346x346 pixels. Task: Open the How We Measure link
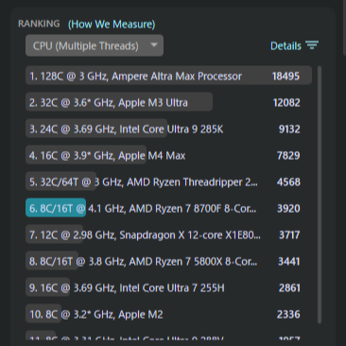pos(112,25)
